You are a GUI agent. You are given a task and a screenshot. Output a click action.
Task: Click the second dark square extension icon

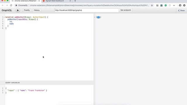click(162, 5)
